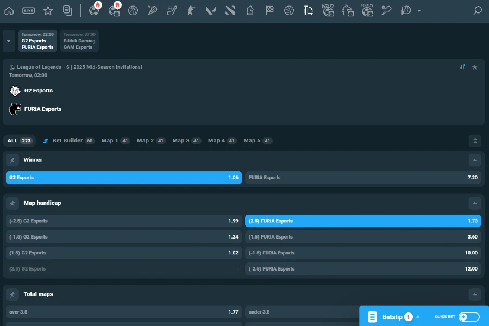489x326 pixels.
Task: Open the Betslip panel
Action: [392, 316]
